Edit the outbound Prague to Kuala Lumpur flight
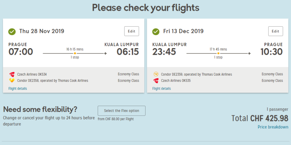 coord(132,31)
